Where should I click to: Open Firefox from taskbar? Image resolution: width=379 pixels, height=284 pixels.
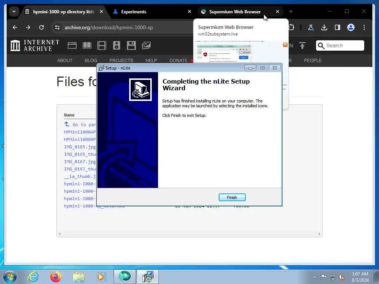click(56, 277)
